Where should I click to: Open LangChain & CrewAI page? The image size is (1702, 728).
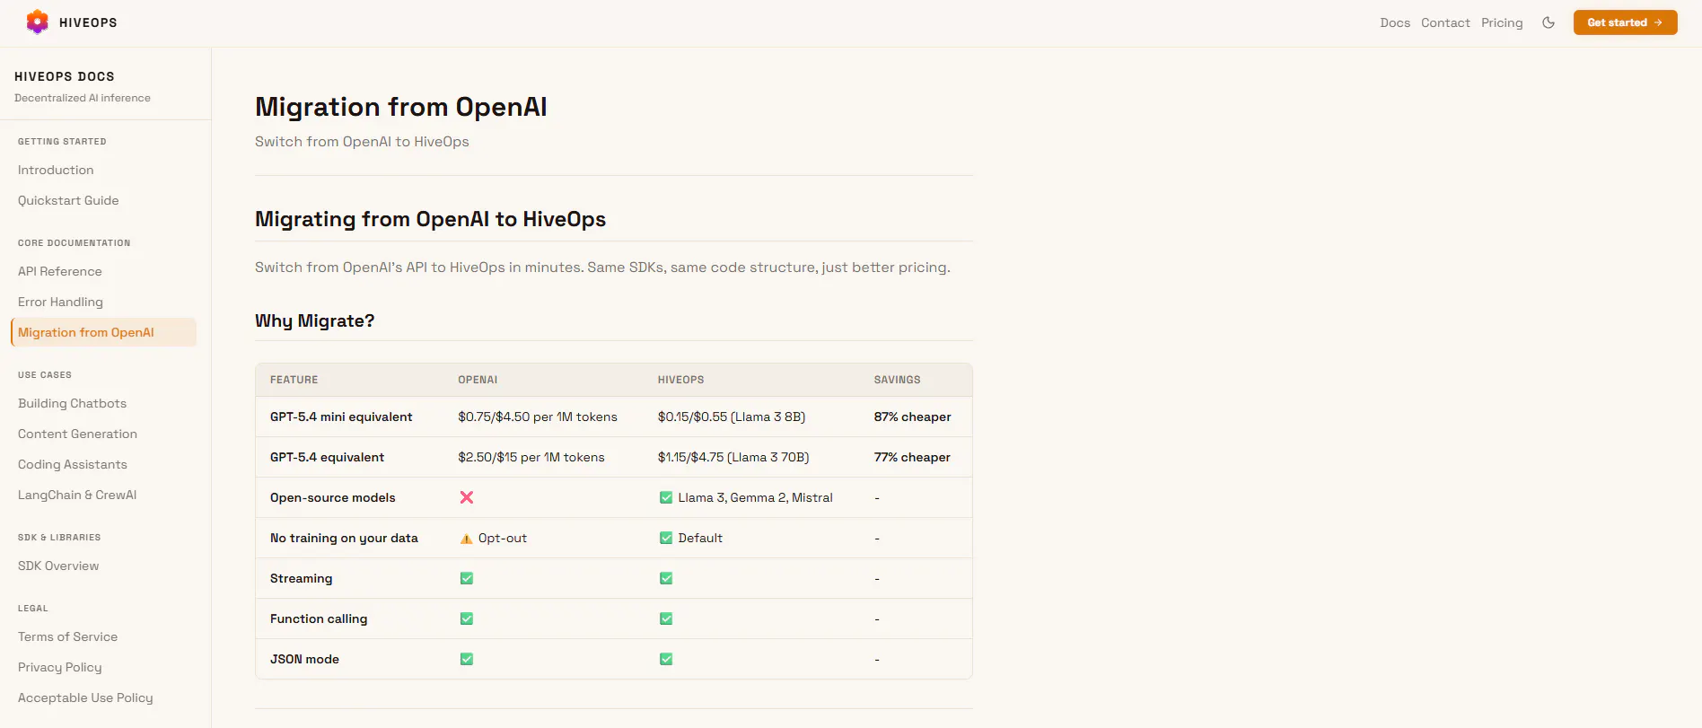[77, 495]
